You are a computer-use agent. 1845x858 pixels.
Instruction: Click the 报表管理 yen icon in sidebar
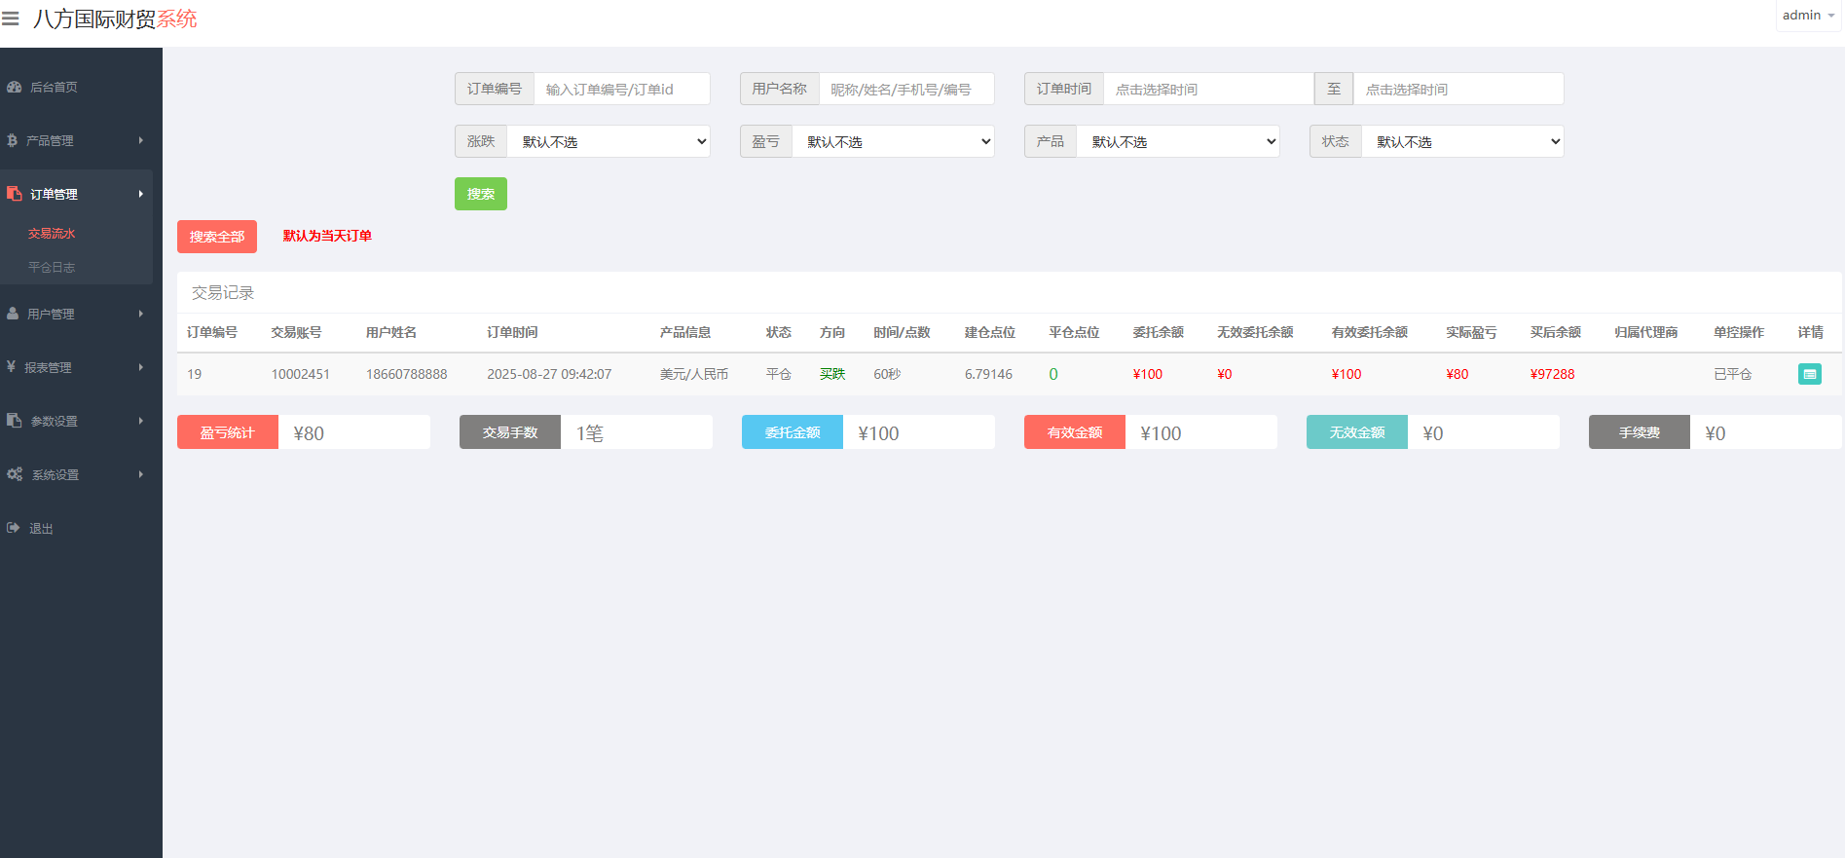(x=11, y=367)
